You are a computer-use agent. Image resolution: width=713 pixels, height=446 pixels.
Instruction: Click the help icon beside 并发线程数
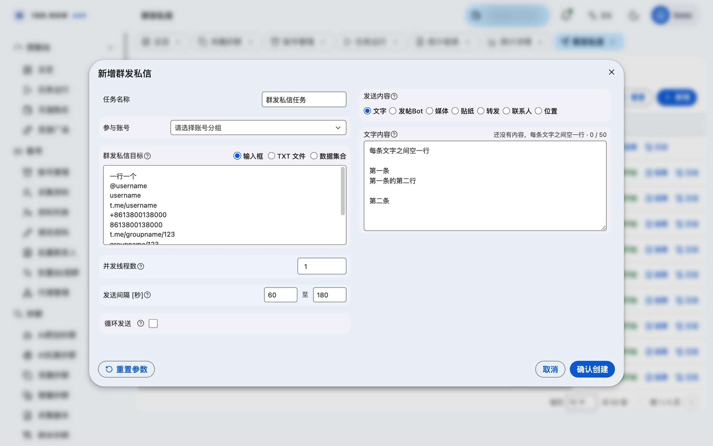(x=141, y=266)
